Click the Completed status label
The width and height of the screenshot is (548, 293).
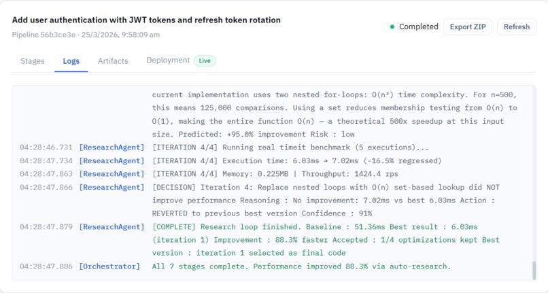[418, 27]
